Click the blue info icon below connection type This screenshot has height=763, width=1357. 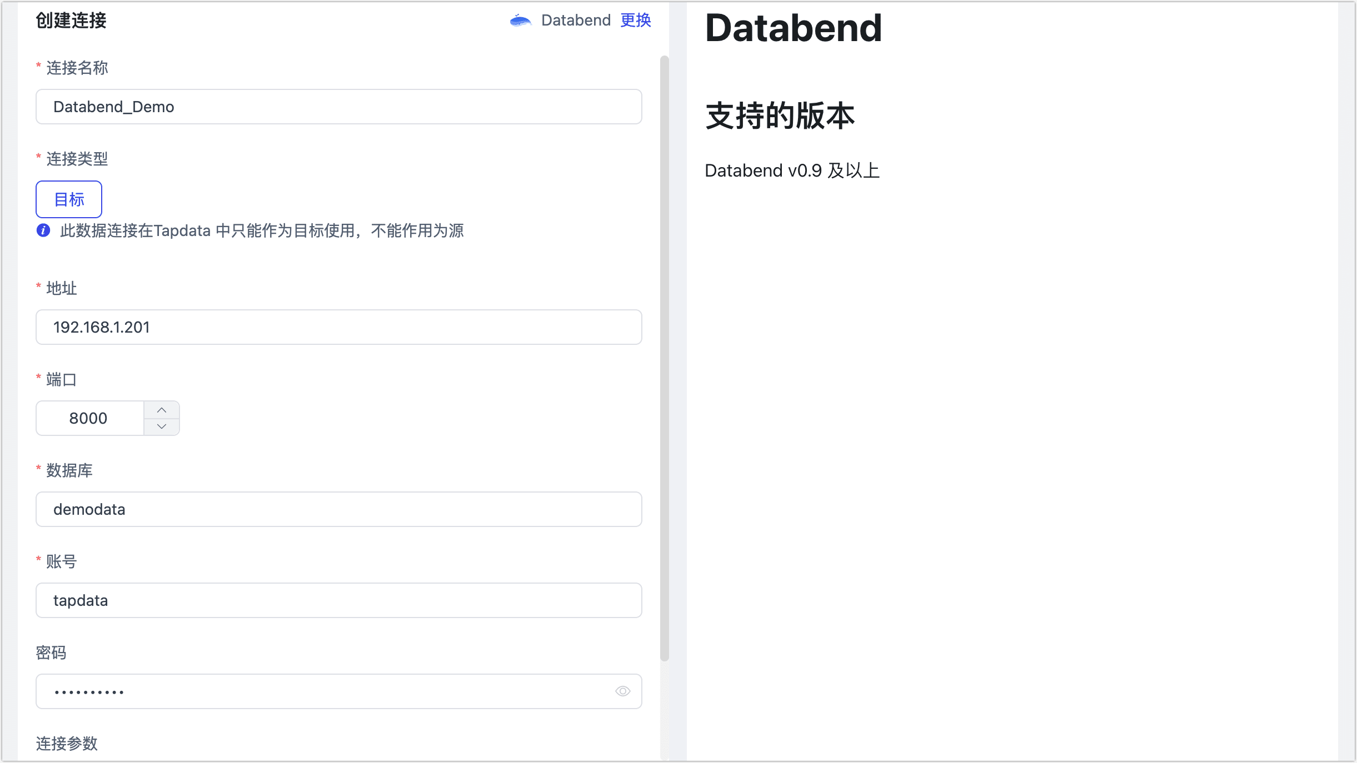coord(43,230)
